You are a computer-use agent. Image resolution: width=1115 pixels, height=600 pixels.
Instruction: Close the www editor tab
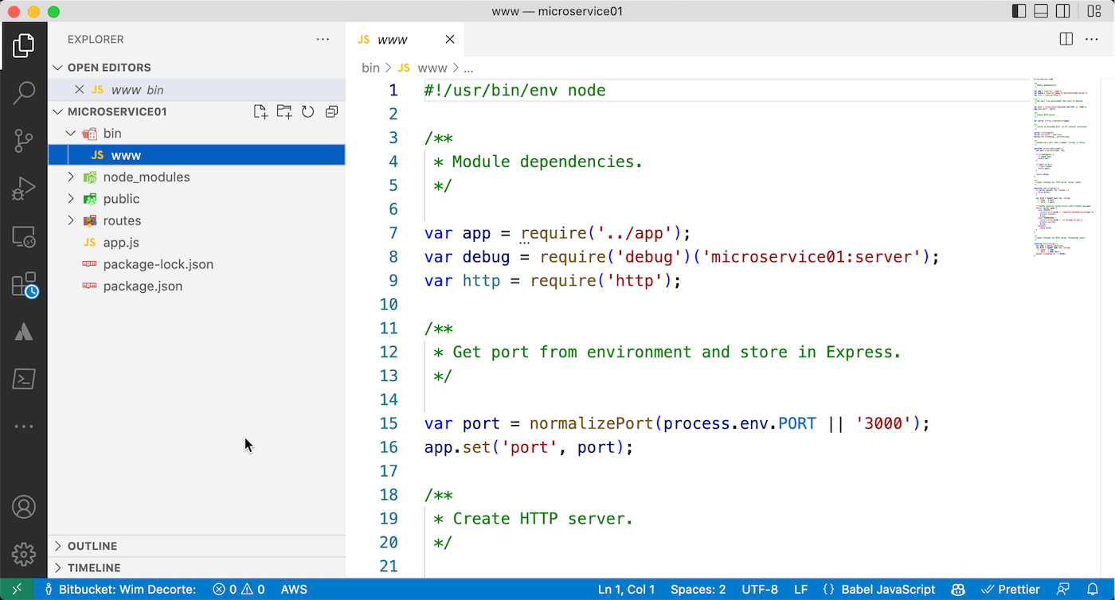pyautogui.click(x=450, y=39)
